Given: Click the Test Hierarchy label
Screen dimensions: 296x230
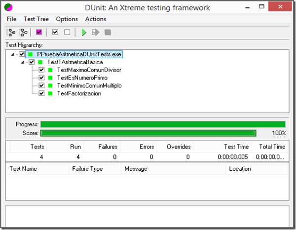Looking at the screenshot, I should pyautogui.click(x=24, y=45).
